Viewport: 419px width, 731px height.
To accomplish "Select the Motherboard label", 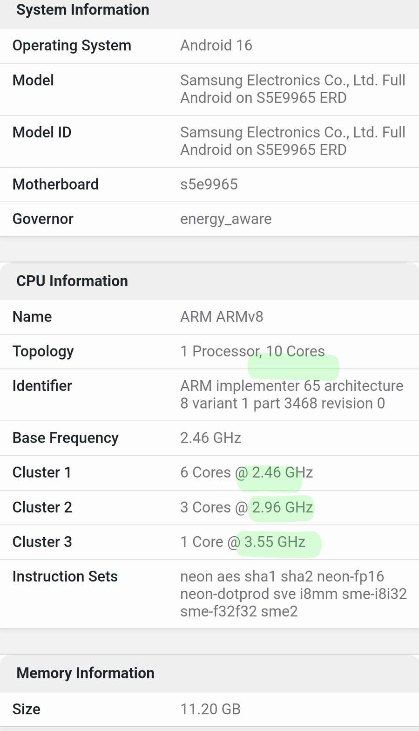I will tap(55, 184).
